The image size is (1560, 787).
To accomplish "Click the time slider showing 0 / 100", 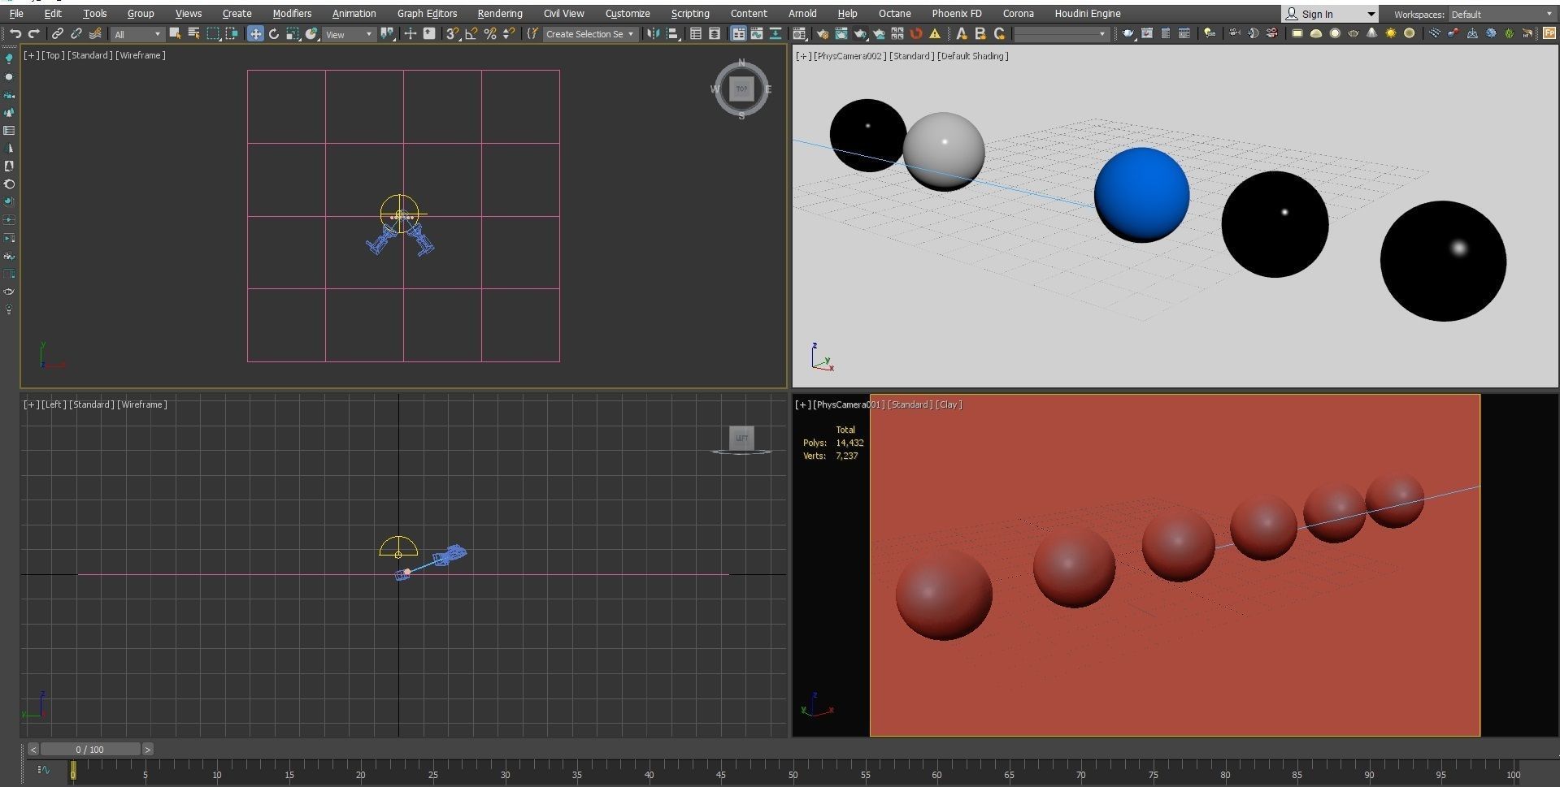I will click(90, 750).
